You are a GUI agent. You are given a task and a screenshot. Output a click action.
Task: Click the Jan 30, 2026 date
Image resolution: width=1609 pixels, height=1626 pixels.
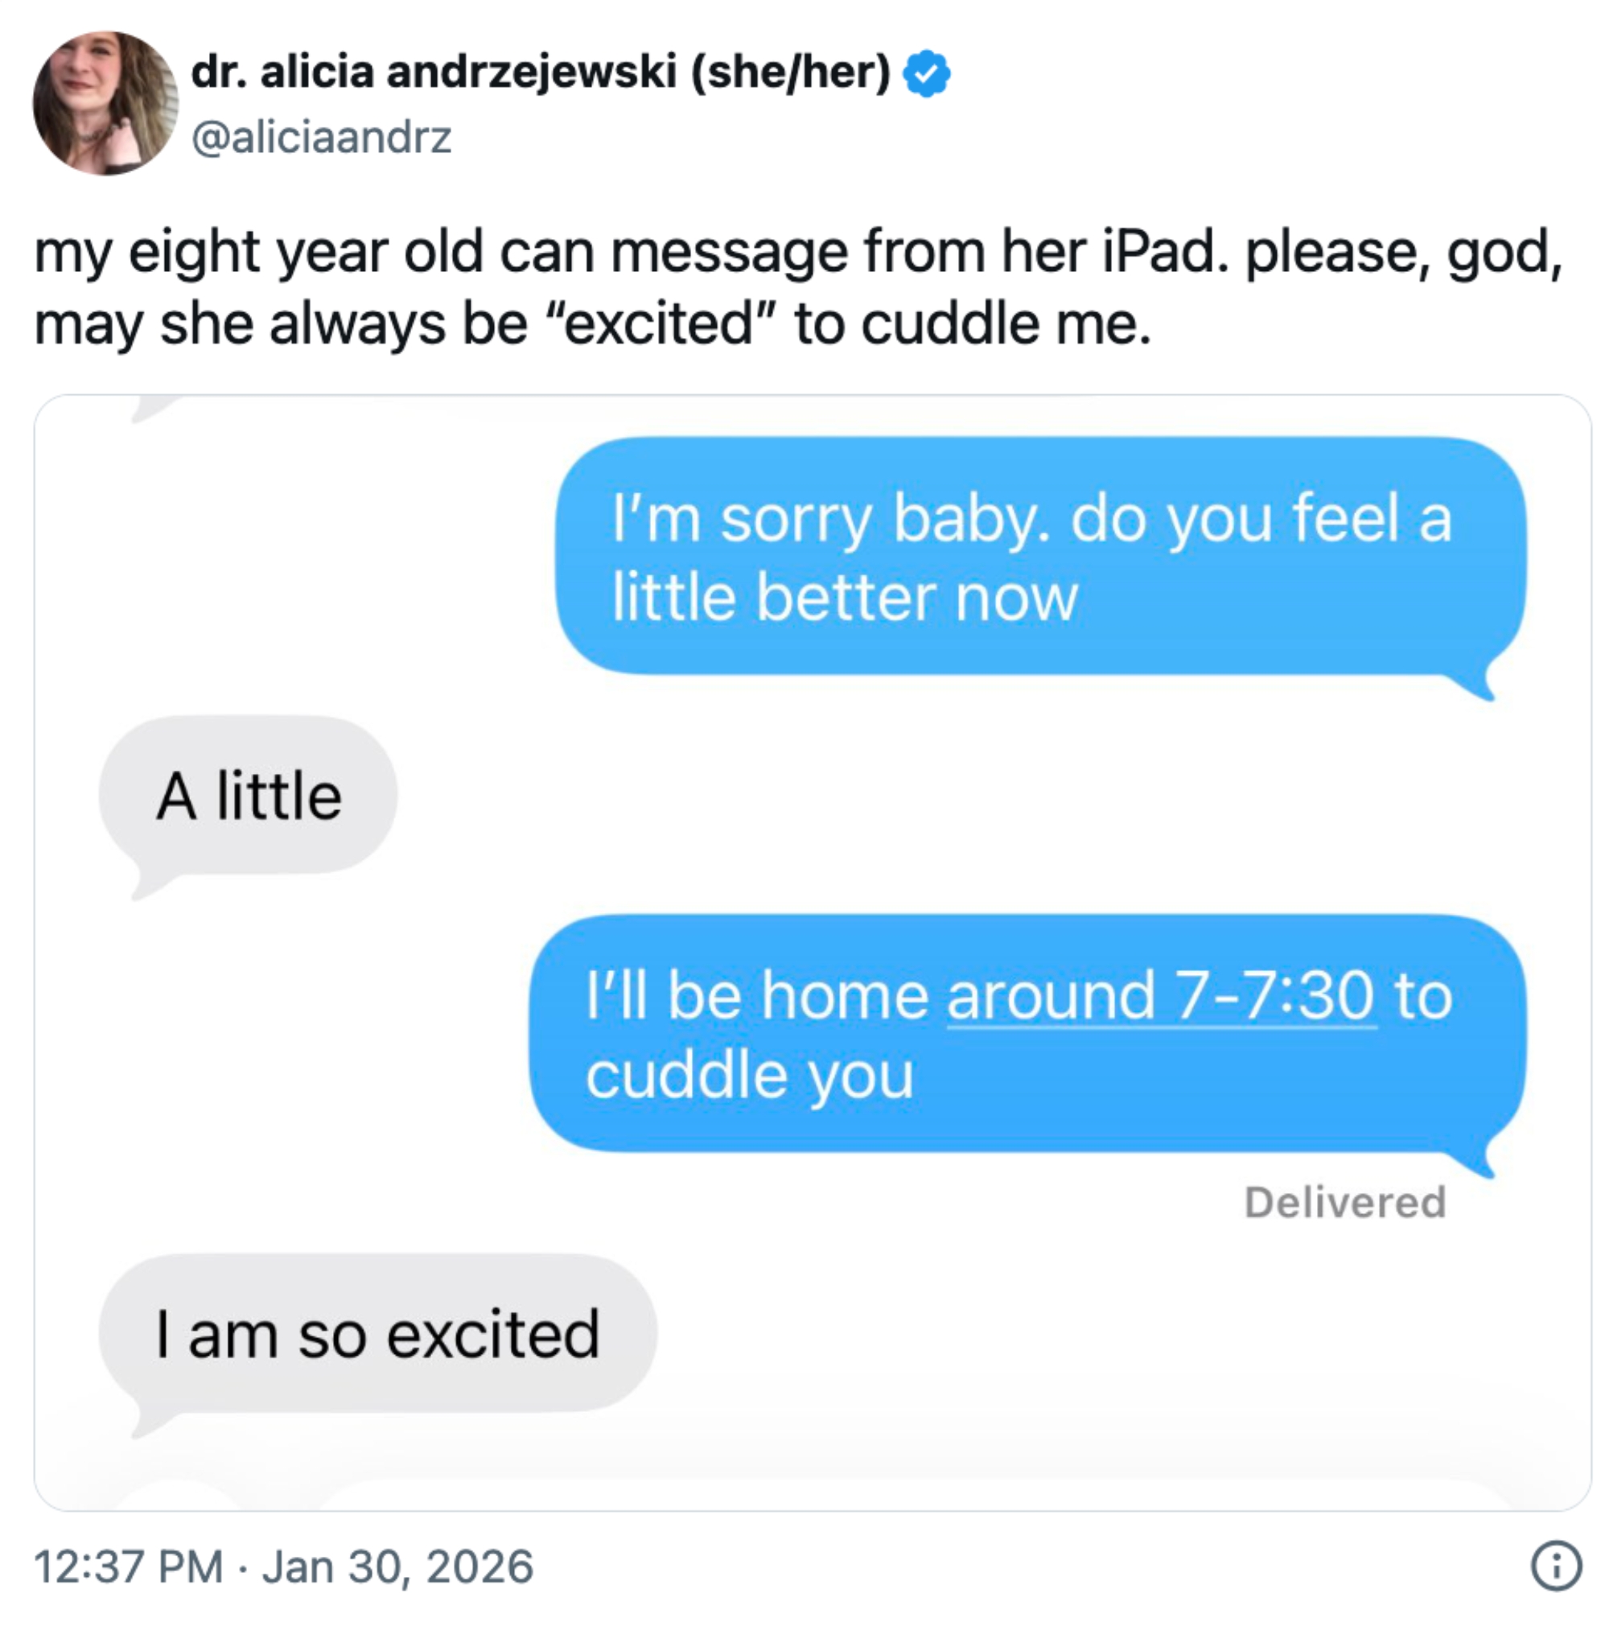coord(397,1566)
